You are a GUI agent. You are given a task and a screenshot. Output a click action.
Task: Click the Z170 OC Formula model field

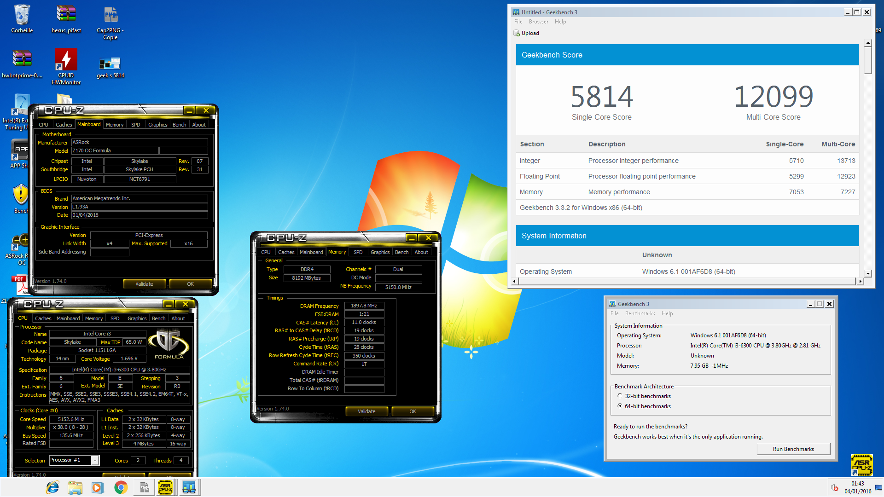115,150
